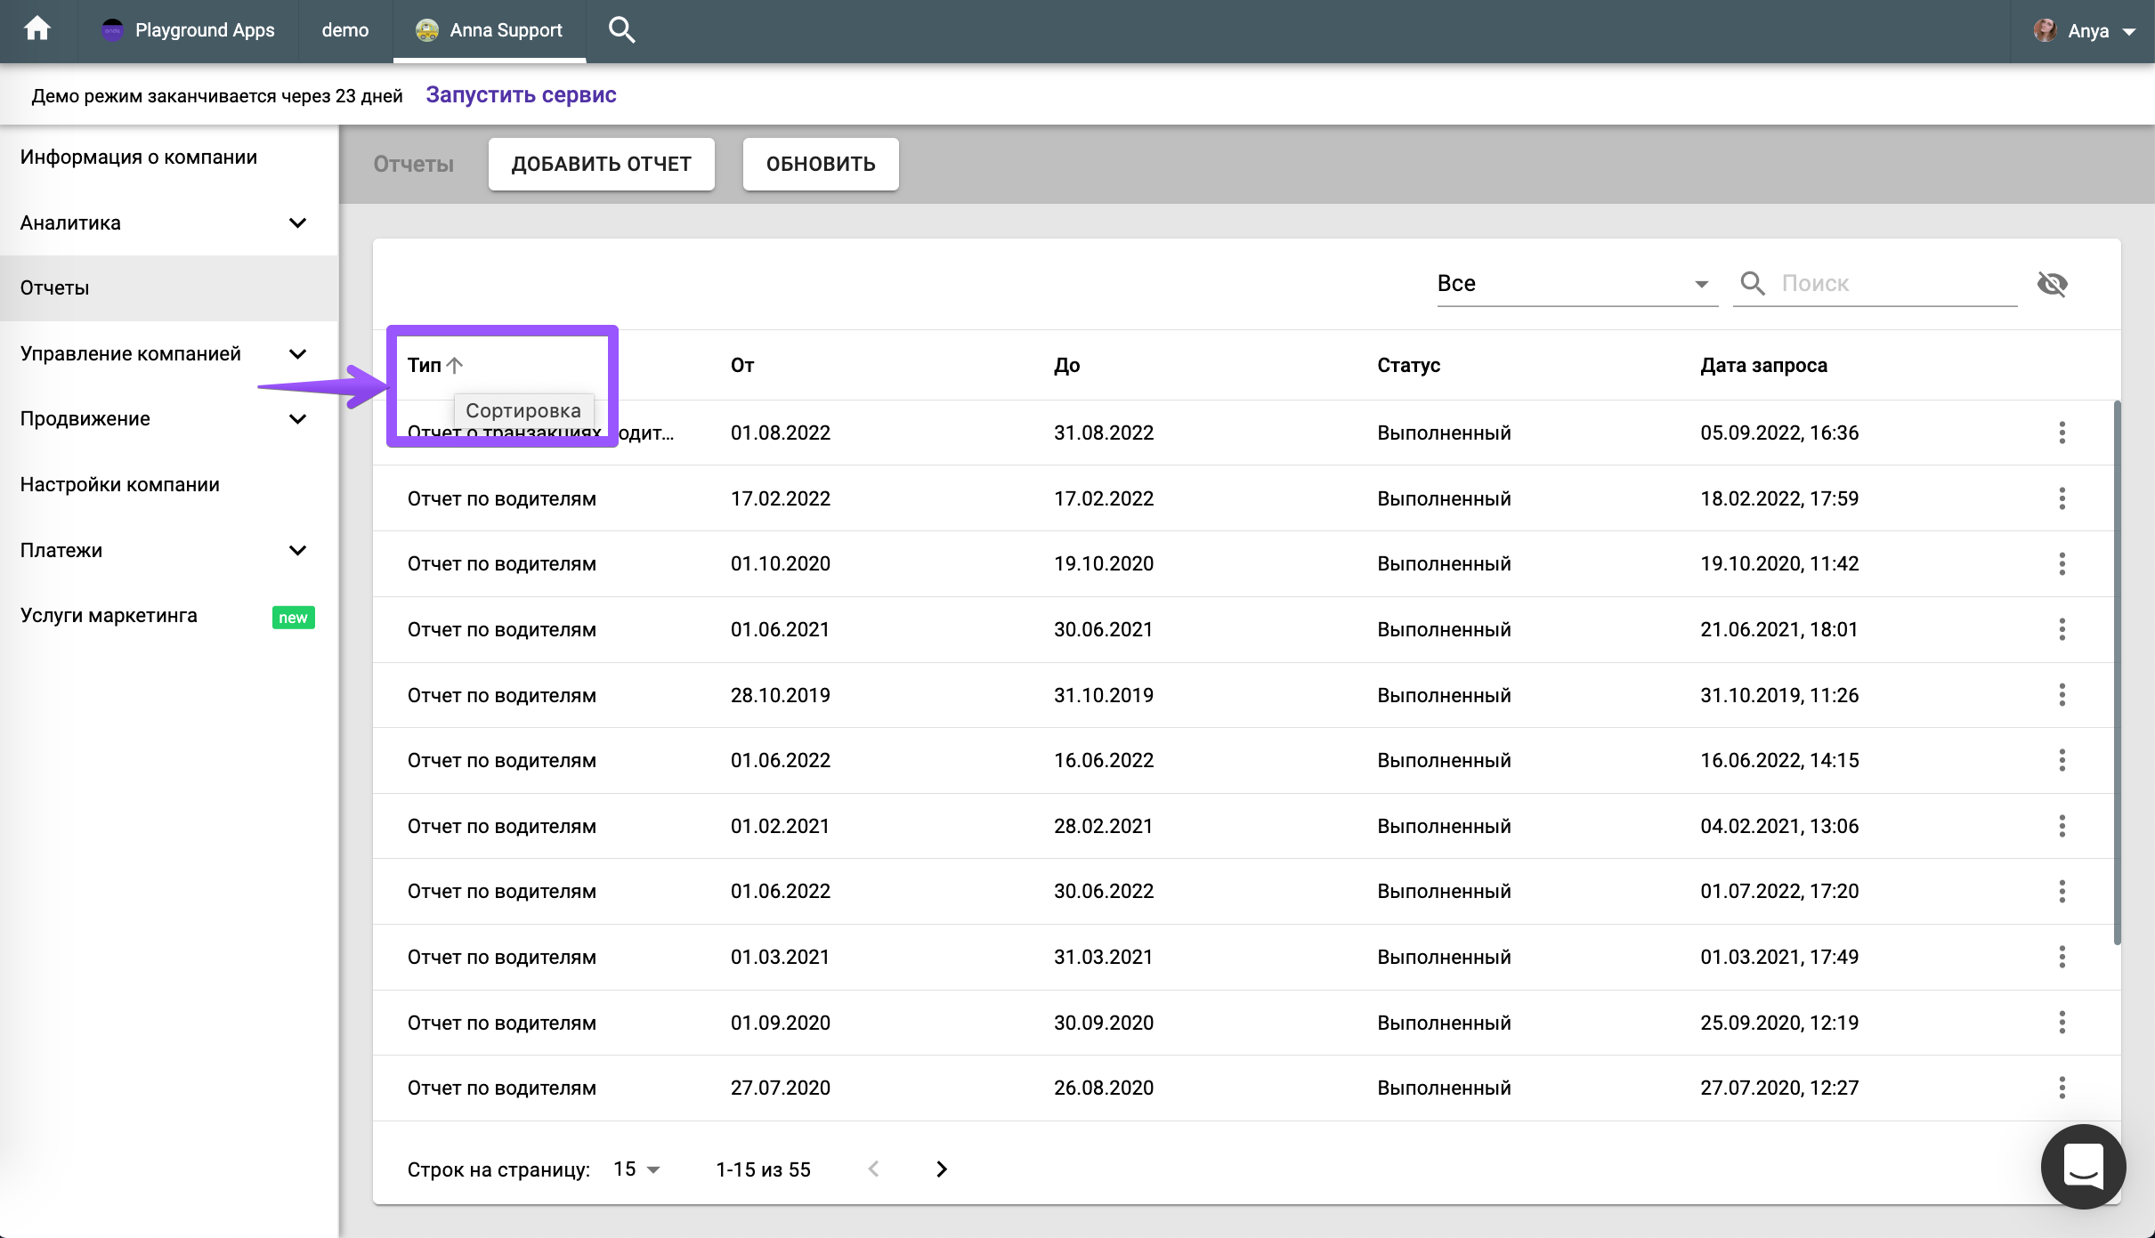Click the home icon in top bar
The image size is (2155, 1238).
coord(37,30)
